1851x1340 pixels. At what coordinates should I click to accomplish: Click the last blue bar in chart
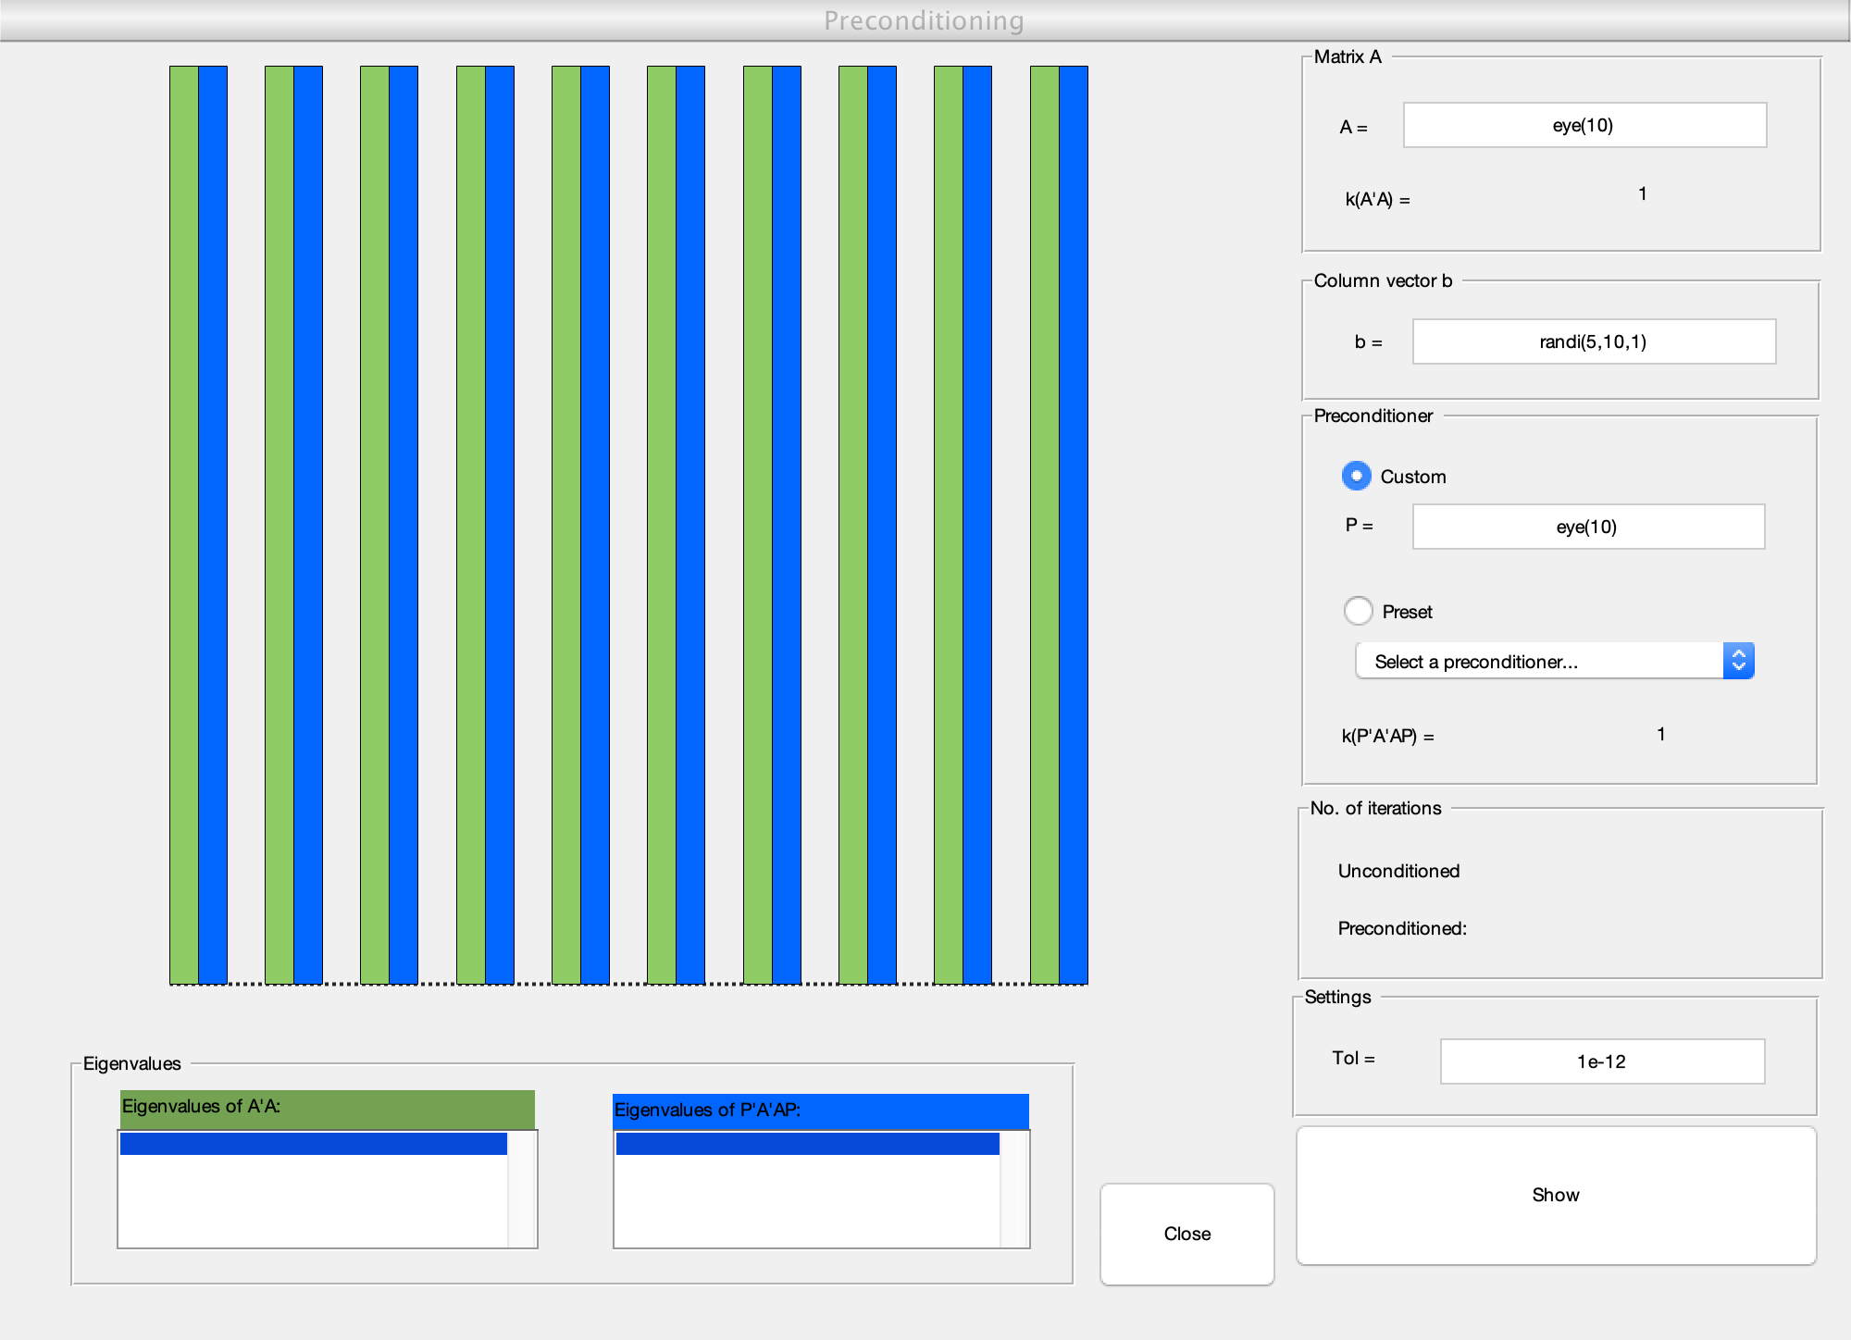(1074, 525)
